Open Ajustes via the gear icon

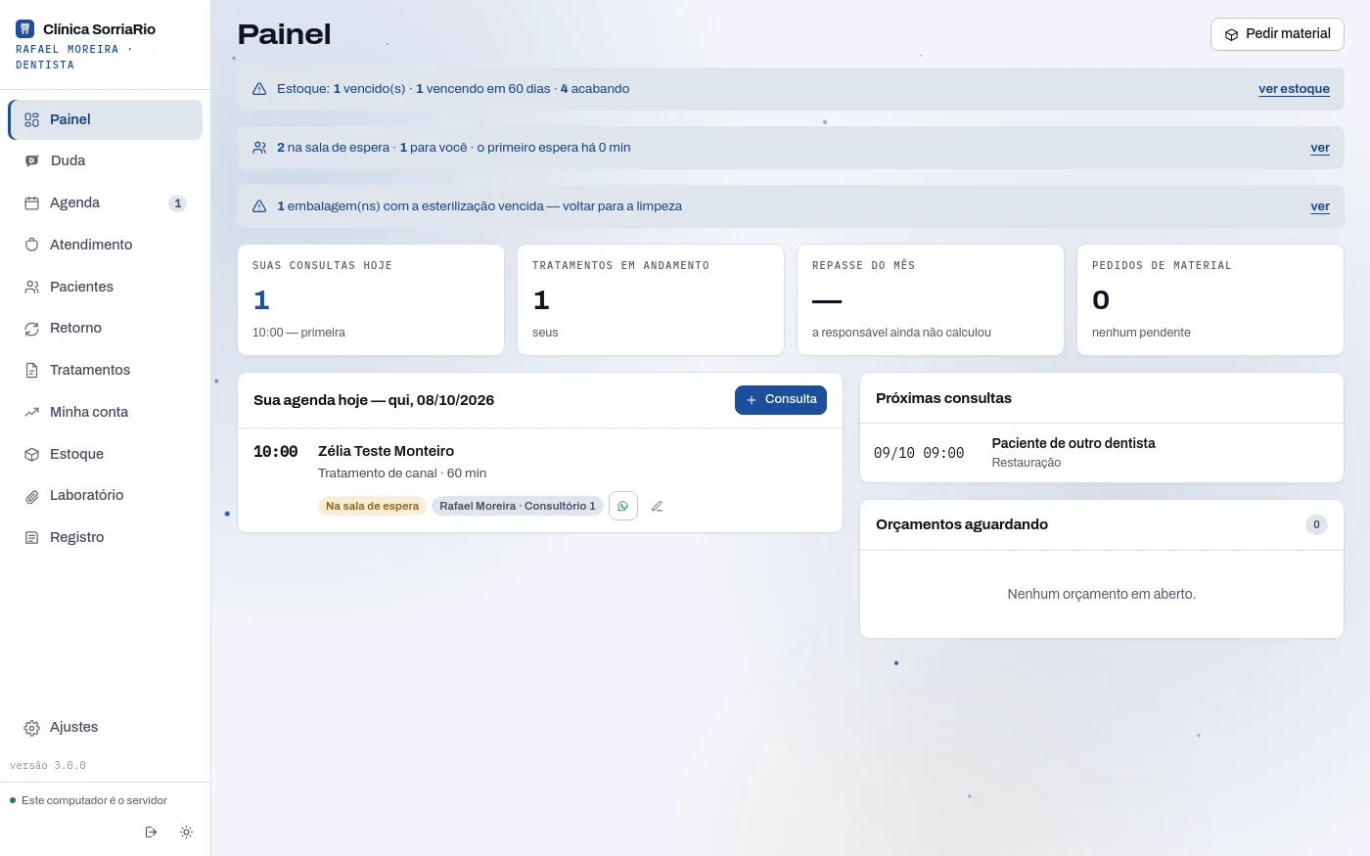31,728
